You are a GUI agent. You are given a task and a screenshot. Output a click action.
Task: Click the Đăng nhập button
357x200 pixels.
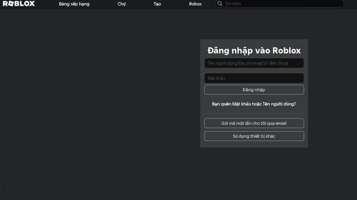[x=254, y=90]
